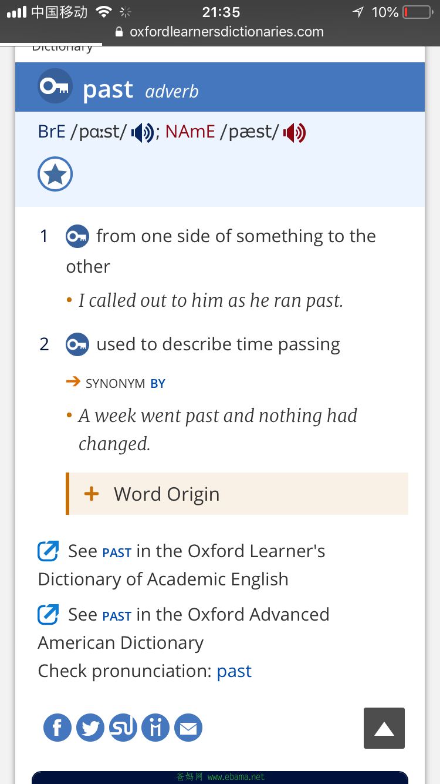Open PAST in Oxford Advanced American Dictionary
440x784 pixels.
click(117, 616)
